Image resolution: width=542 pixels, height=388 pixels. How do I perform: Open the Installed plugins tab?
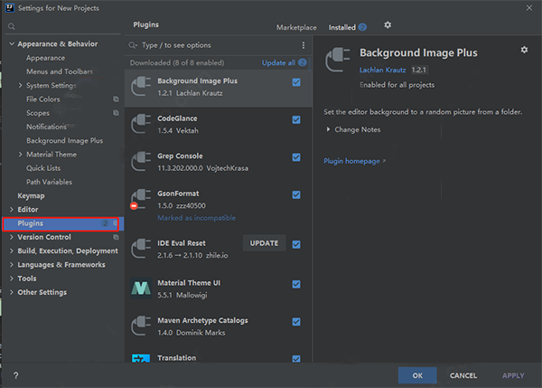pos(341,27)
